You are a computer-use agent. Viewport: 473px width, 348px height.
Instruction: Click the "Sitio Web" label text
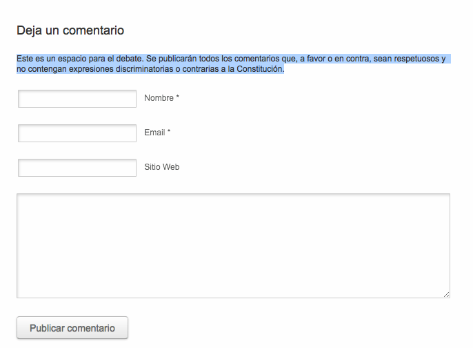click(161, 167)
